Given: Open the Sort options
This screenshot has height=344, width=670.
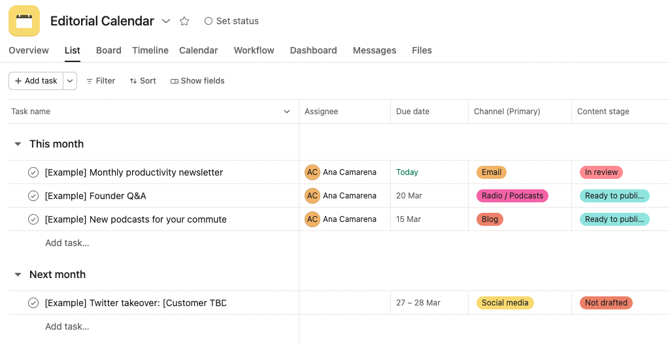Looking at the screenshot, I should 142,81.
